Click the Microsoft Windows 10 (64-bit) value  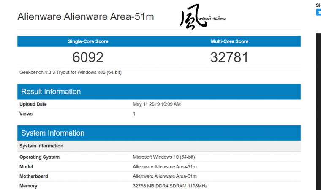pos(164,157)
